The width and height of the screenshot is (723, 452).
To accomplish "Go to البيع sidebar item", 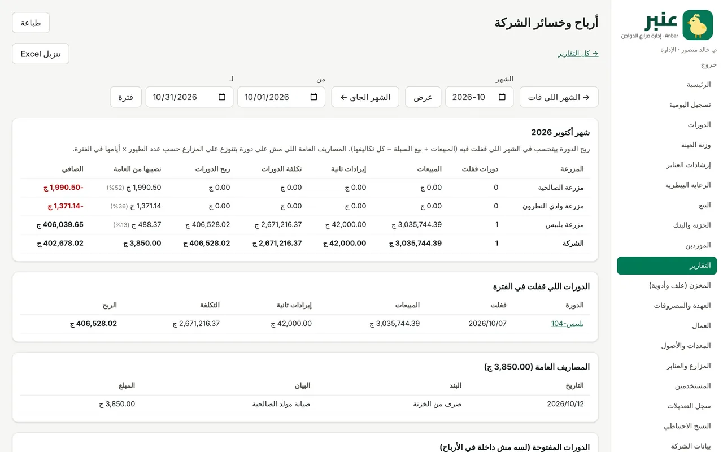I will pyautogui.click(x=667, y=205).
